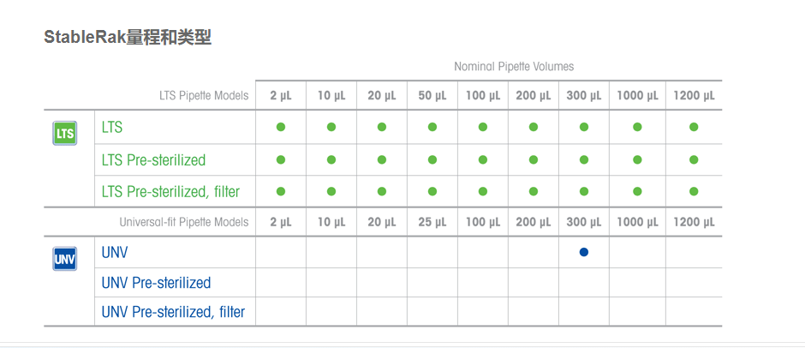The height and width of the screenshot is (348, 805).
Task: Click the empty UNV Pre-sterilized 10 µL cell
Action: click(x=331, y=282)
